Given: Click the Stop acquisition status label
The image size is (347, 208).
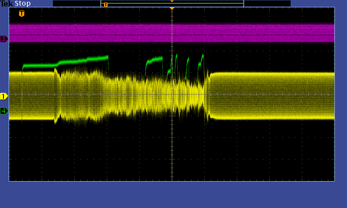Looking at the screenshot, I should click(x=23, y=3).
